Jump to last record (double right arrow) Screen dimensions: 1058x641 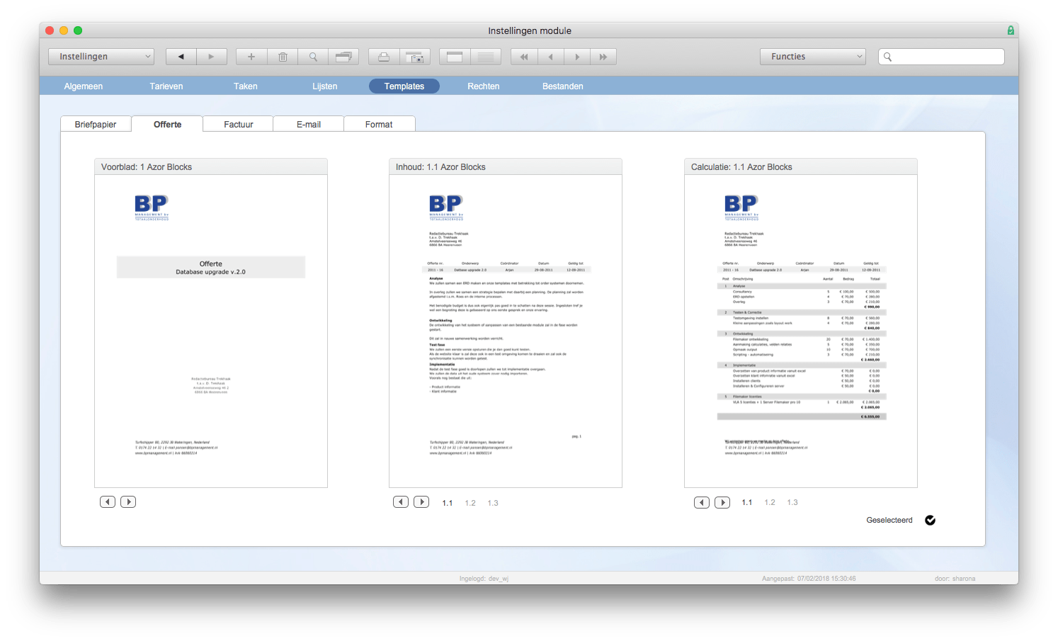pos(603,57)
